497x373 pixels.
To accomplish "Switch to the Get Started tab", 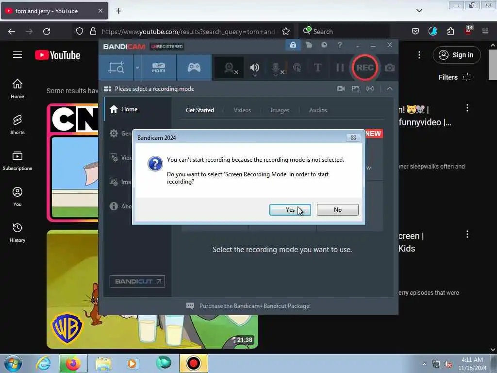I will 199,110.
